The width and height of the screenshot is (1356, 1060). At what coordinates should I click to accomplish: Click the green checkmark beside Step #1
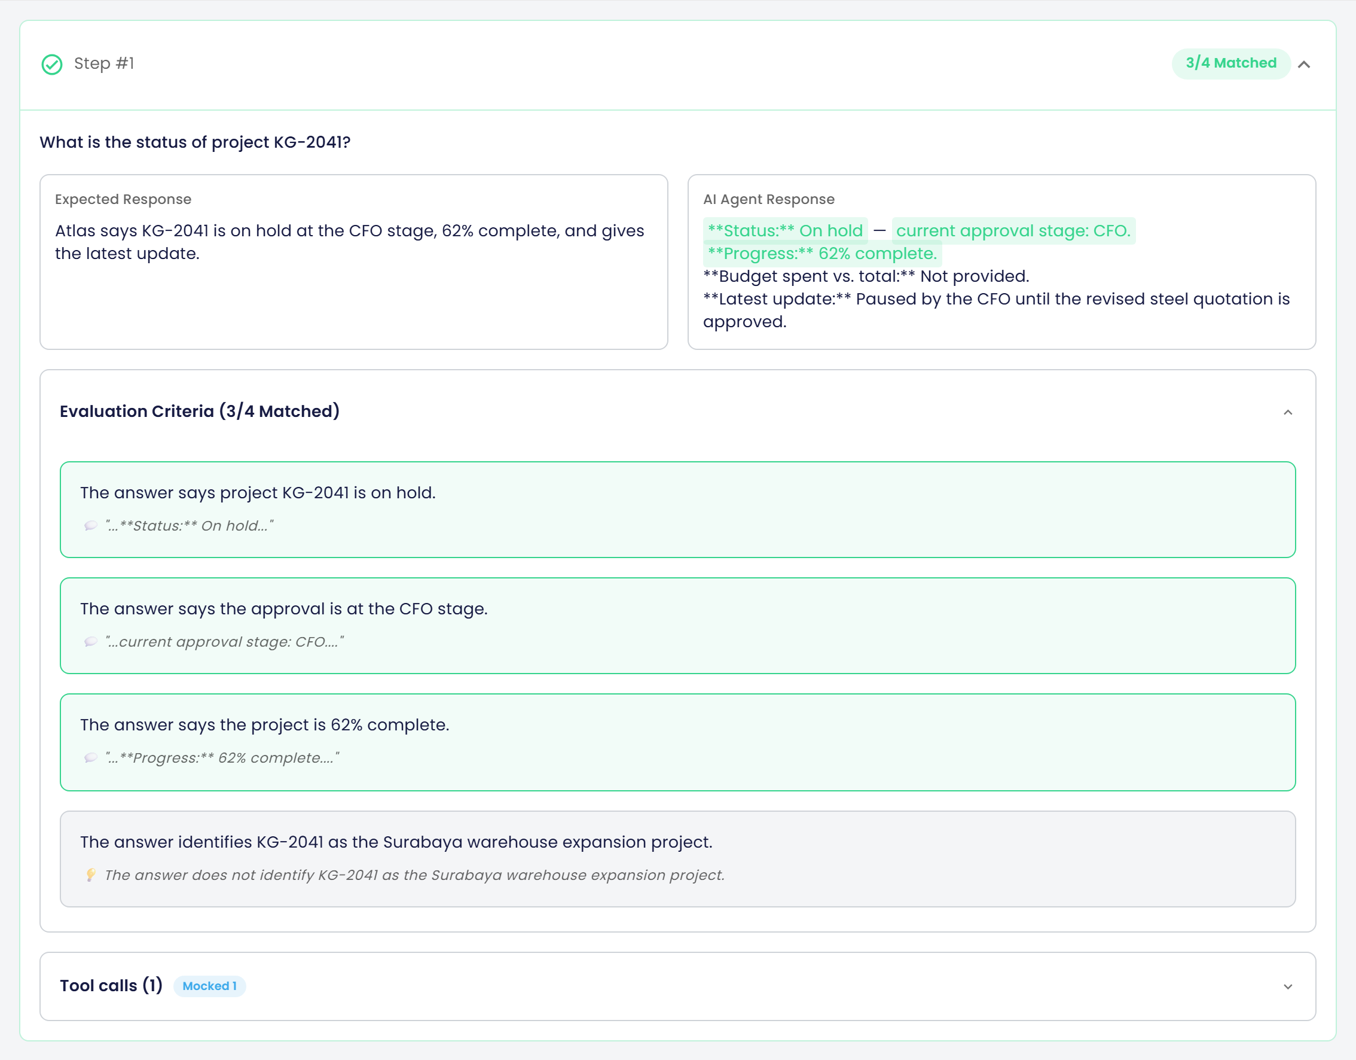[x=51, y=64]
